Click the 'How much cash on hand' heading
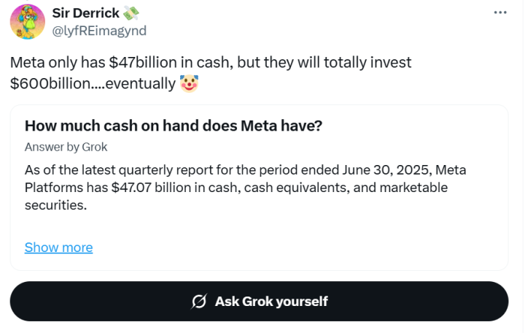Image resolution: width=525 pixels, height=333 pixels. 174,126
